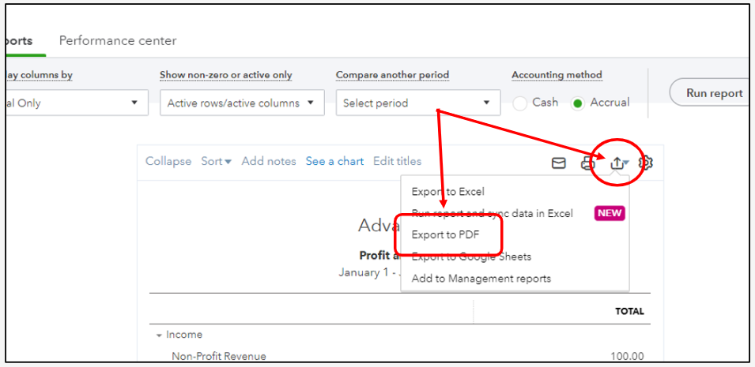Open the Active rows/active columns dropdown
755x367 pixels.
click(x=242, y=103)
